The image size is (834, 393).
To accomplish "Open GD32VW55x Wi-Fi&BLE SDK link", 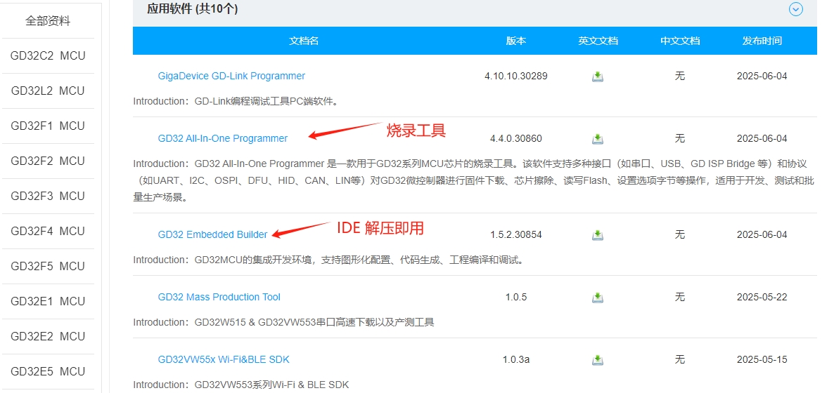I will click(224, 359).
